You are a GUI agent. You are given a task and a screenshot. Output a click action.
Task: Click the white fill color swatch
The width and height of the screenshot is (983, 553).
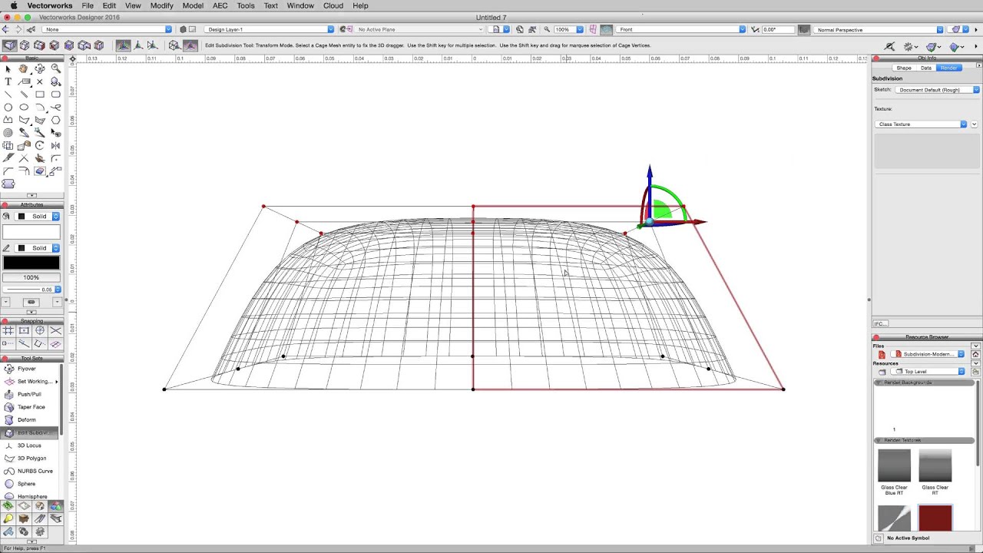(x=31, y=231)
